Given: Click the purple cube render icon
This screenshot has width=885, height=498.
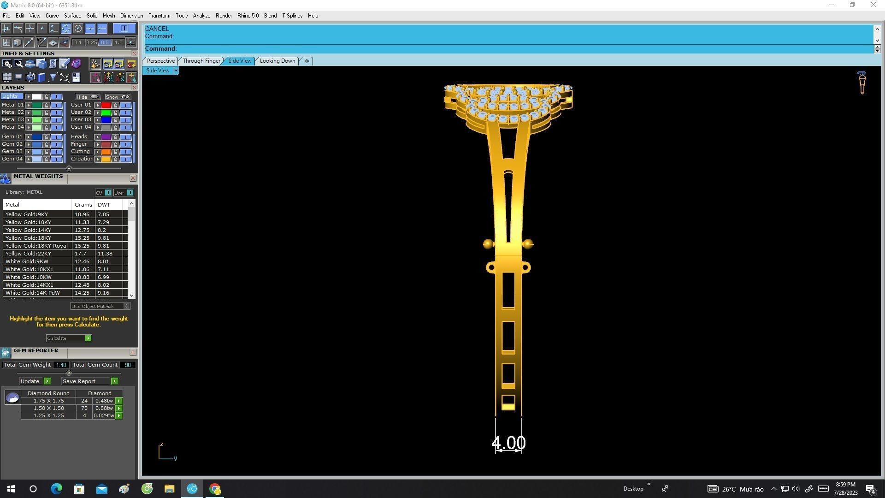Looking at the screenshot, I should point(76,64).
